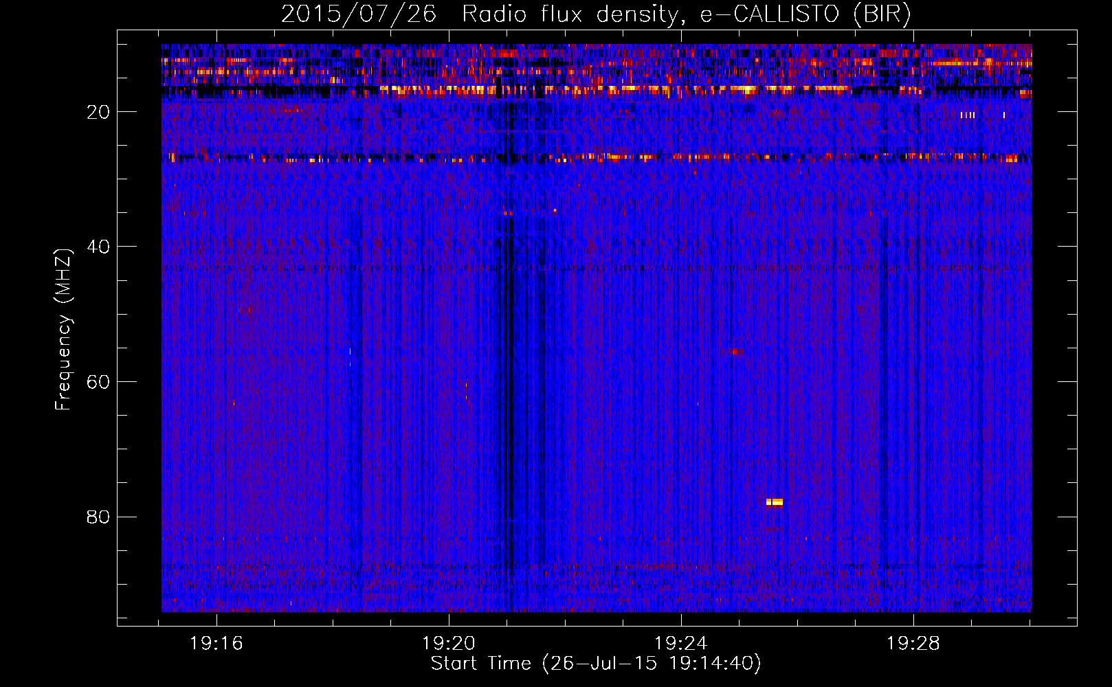
Task: Click the 40 MHz frequency tick label
Action: 98,247
